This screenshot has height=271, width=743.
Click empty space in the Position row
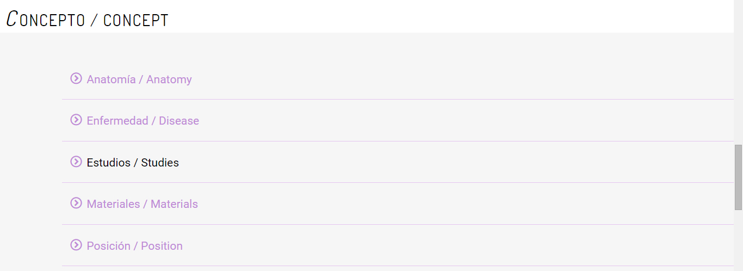click(x=435, y=246)
